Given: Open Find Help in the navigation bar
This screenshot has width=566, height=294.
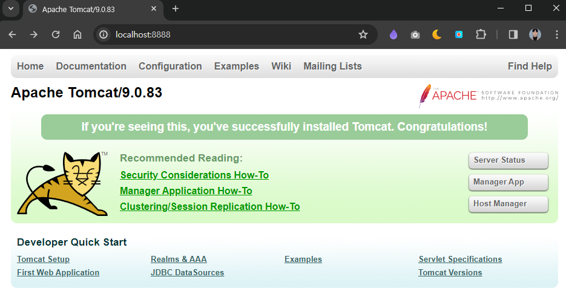Looking at the screenshot, I should 530,67.
